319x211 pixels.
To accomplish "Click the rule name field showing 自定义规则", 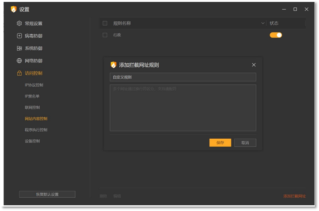I will pos(183,77).
